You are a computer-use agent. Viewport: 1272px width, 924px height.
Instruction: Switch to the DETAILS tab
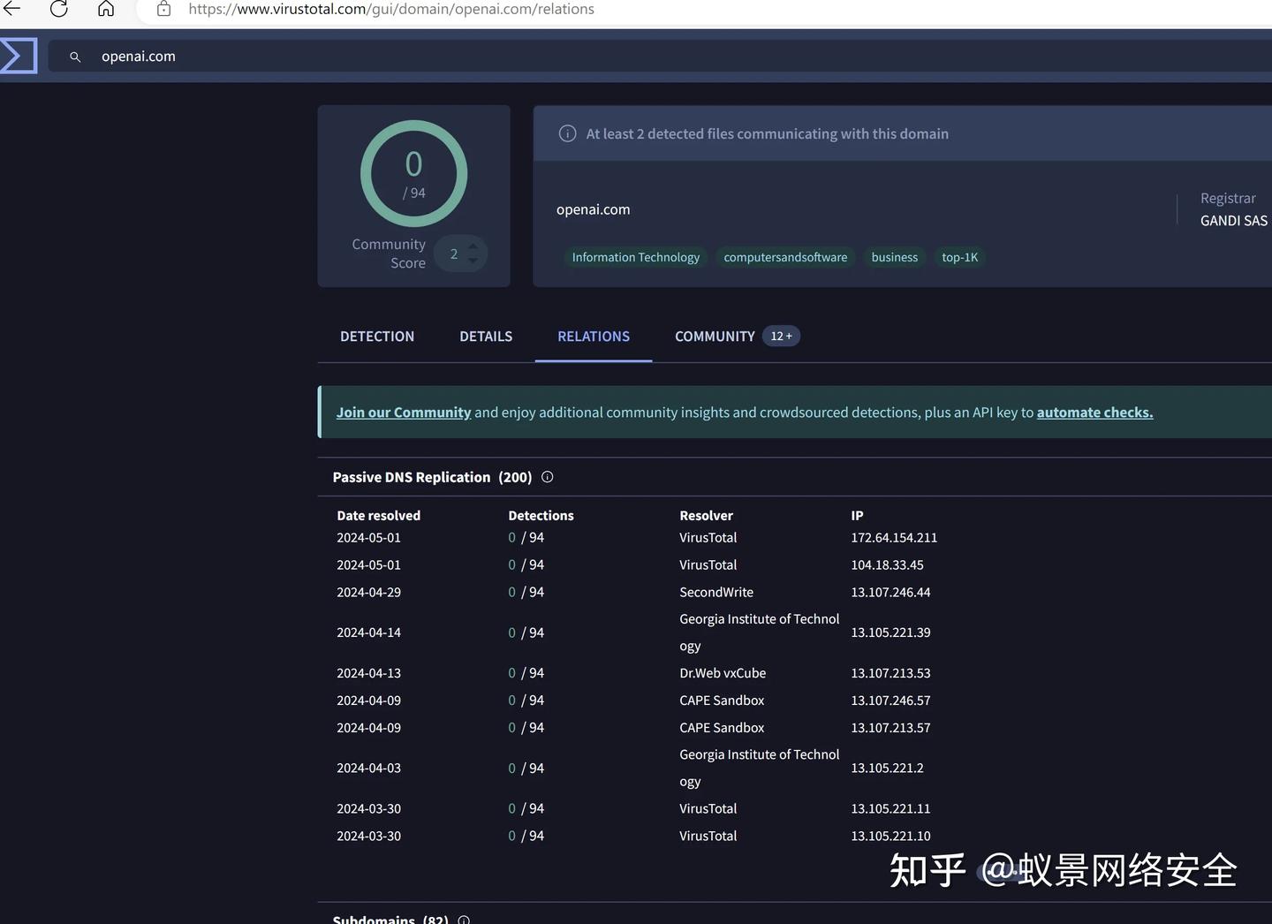click(486, 337)
